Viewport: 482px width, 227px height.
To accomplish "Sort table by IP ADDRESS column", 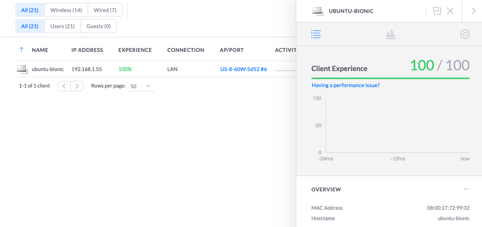I will (x=87, y=50).
